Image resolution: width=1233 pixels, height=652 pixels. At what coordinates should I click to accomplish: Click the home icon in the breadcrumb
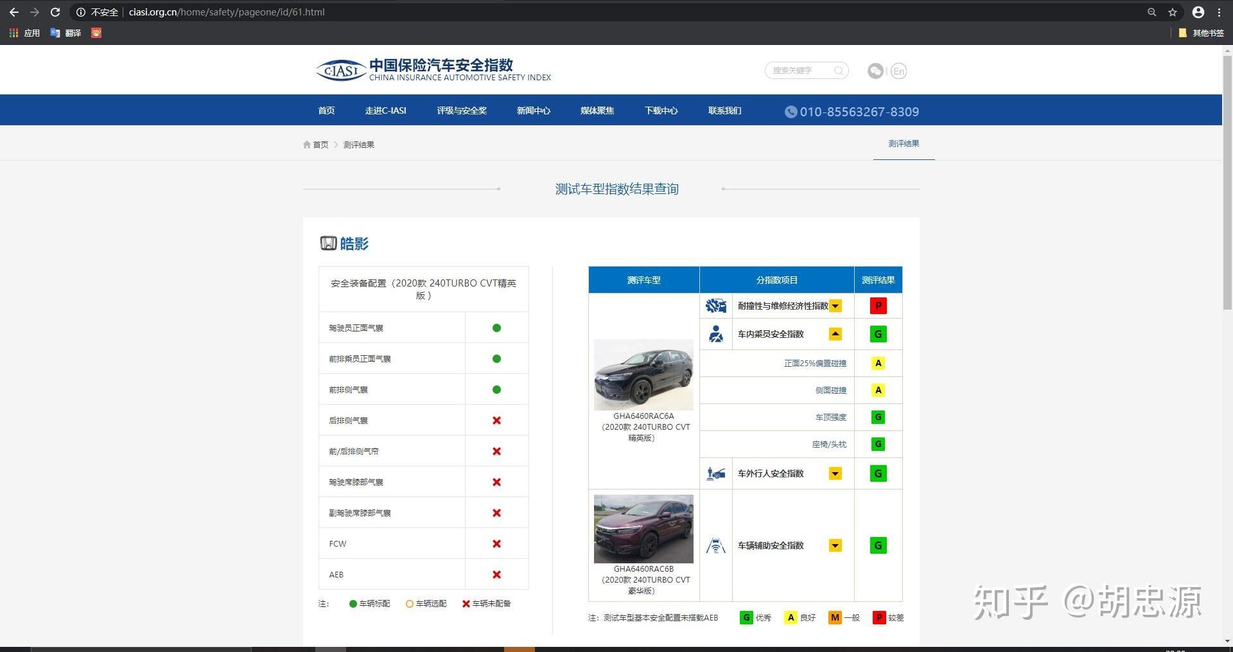click(x=307, y=145)
